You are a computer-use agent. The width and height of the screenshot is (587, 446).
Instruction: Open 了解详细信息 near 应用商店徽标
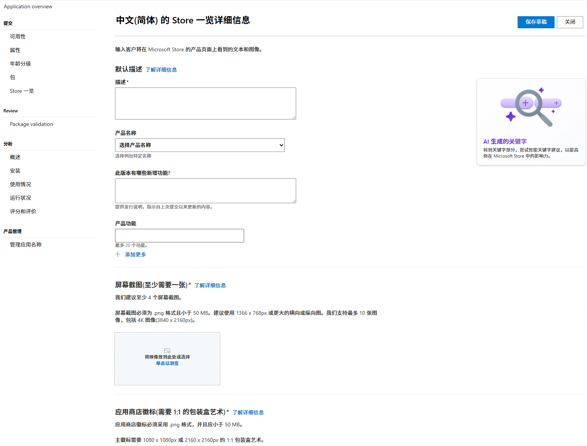248,412
